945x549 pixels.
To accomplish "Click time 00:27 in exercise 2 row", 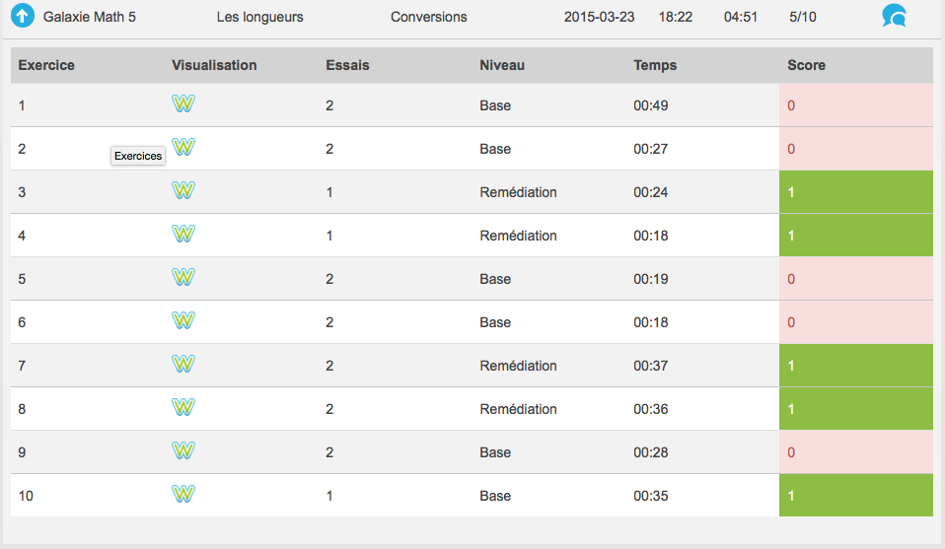I will 650,149.
